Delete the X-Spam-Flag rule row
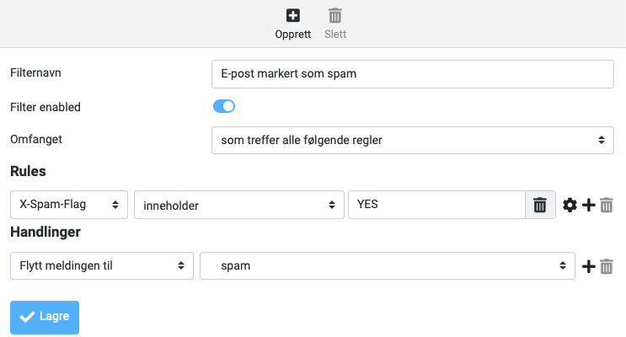626x337 pixels. tap(607, 206)
